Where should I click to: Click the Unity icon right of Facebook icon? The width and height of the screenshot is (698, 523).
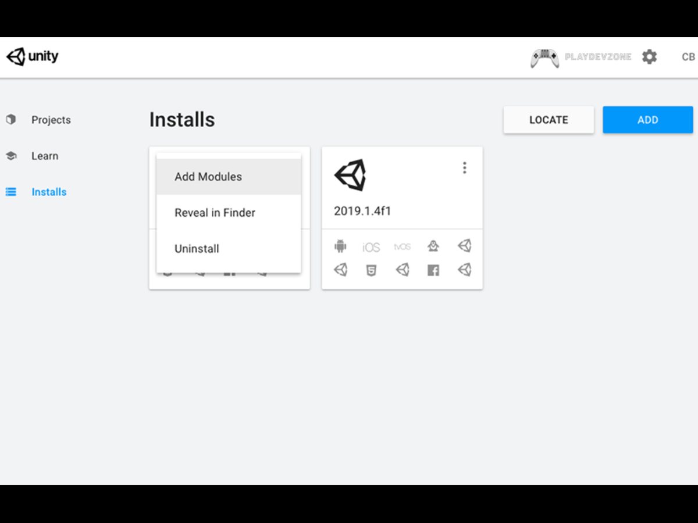coord(464,270)
